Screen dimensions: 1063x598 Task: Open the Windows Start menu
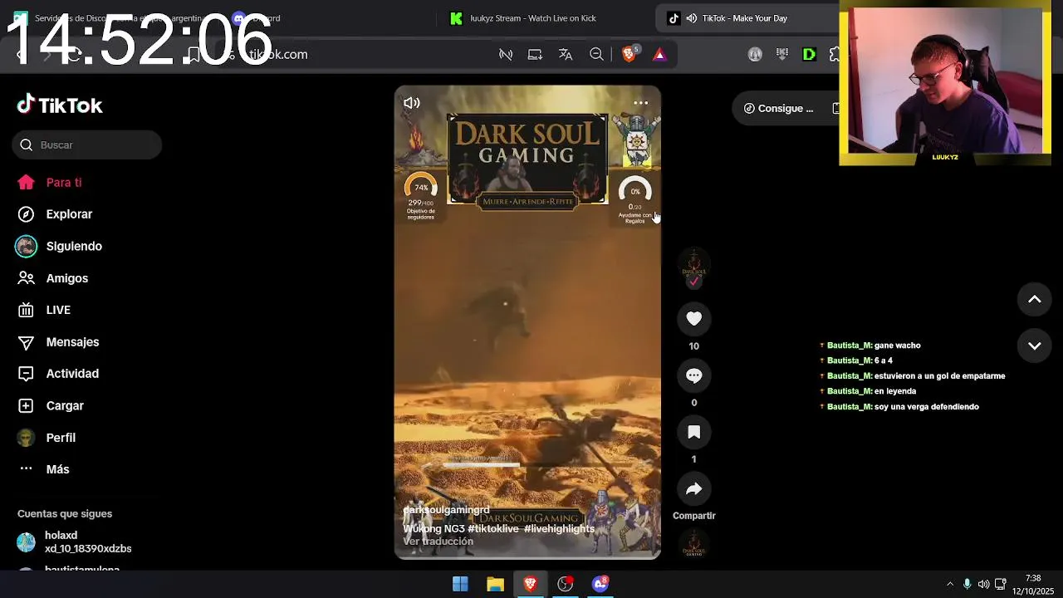pyautogui.click(x=460, y=584)
